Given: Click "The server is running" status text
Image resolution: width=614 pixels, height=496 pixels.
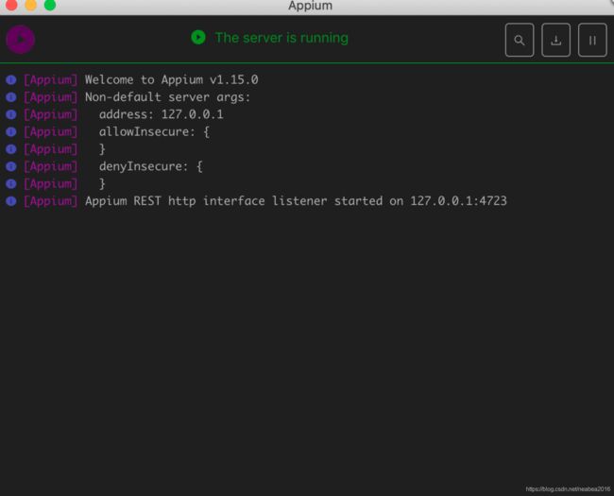Looking at the screenshot, I should point(281,38).
